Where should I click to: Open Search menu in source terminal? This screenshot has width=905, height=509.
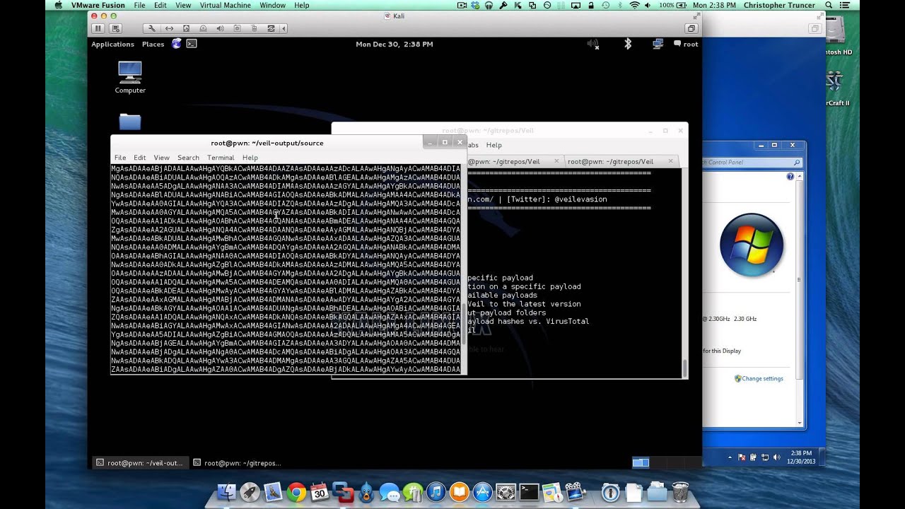click(188, 158)
